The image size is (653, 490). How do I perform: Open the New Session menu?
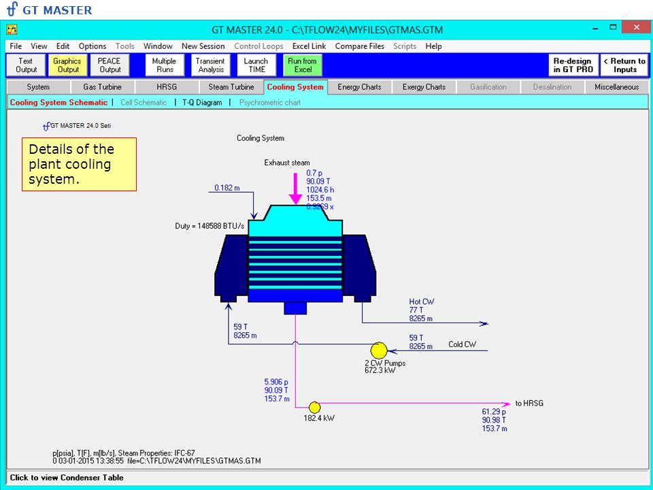tap(203, 46)
